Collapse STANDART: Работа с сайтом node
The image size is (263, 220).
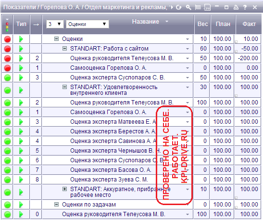[x=64, y=49]
